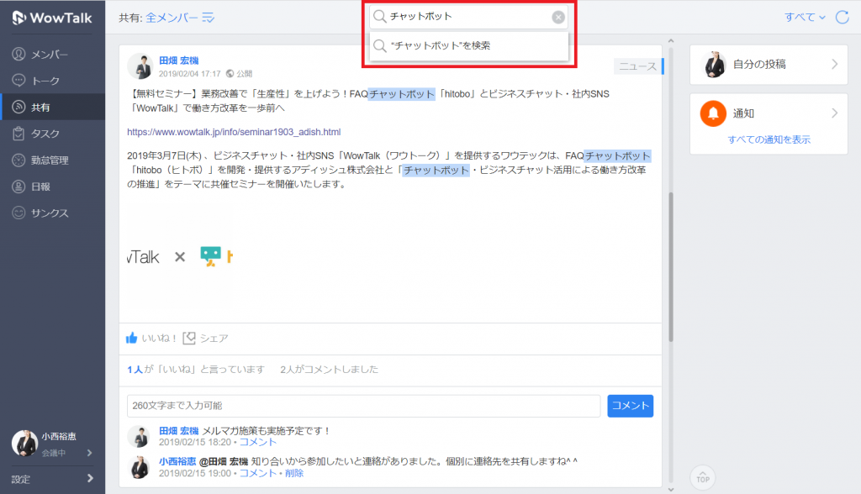Click 2人がコメントしました comment count
This screenshot has height=494, width=861.
(x=329, y=370)
